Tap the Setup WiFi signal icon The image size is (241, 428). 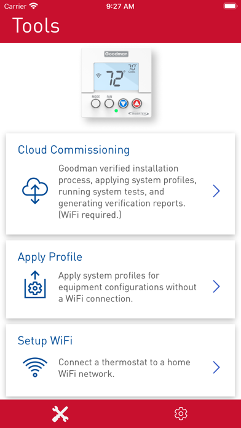pos(35,367)
